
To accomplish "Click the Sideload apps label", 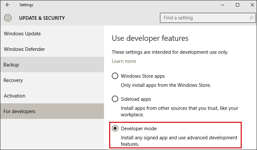I will coord(136,99).
